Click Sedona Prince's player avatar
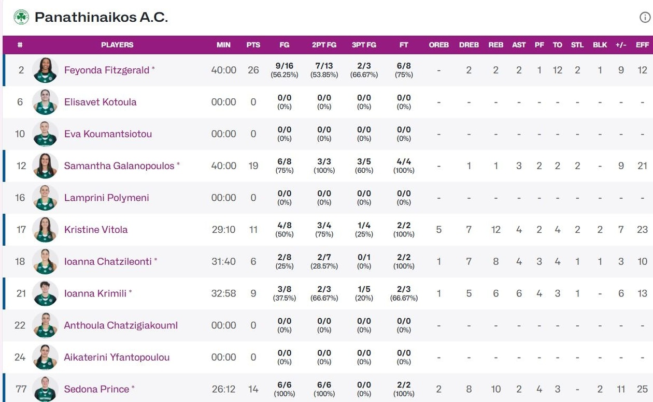The height and width of the screenshot is (402, 653). coord(45,389)
